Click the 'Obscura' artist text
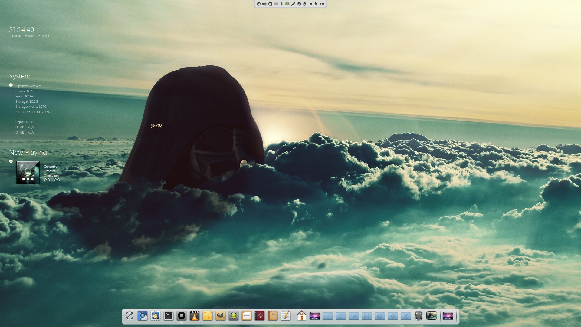581x327 pixels. (x=50, y=171)
